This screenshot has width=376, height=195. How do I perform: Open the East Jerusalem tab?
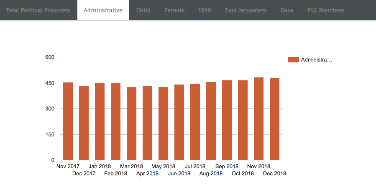246,10
